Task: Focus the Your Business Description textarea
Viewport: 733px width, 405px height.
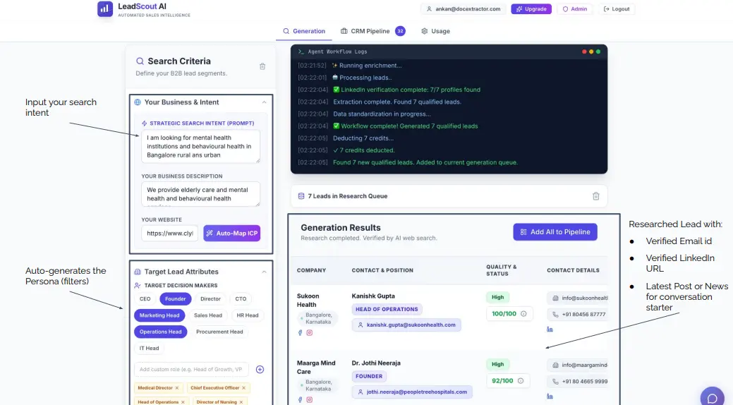Action: click(x=200, y=194)
